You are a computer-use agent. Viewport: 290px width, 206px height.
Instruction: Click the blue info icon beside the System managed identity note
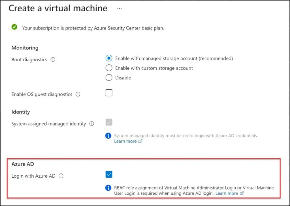tap(108, 136)
